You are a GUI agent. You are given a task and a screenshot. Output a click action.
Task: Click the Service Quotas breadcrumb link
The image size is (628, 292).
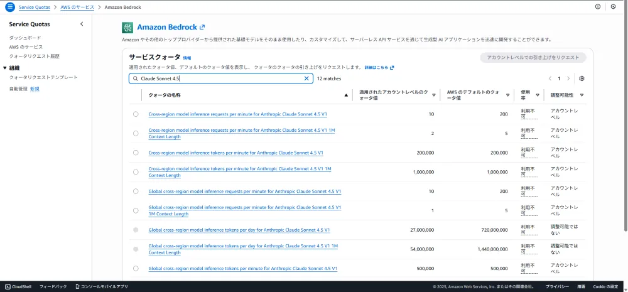35,7
